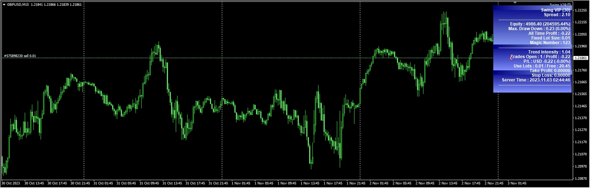Click the 2 Nov 17:45 time axis label

click(x=471, y=183)
